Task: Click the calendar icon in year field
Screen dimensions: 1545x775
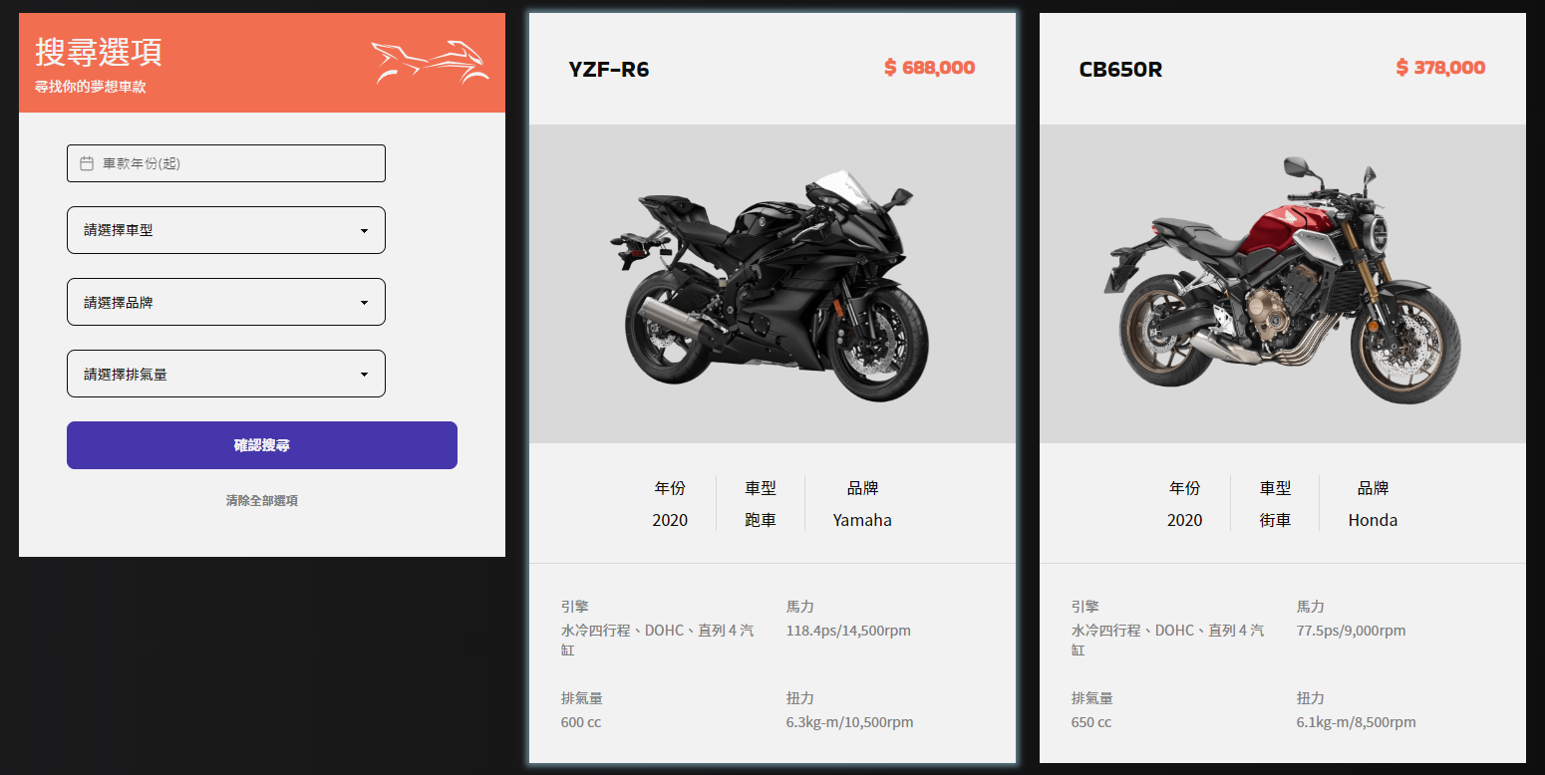Action: click(x=87, y=163)
